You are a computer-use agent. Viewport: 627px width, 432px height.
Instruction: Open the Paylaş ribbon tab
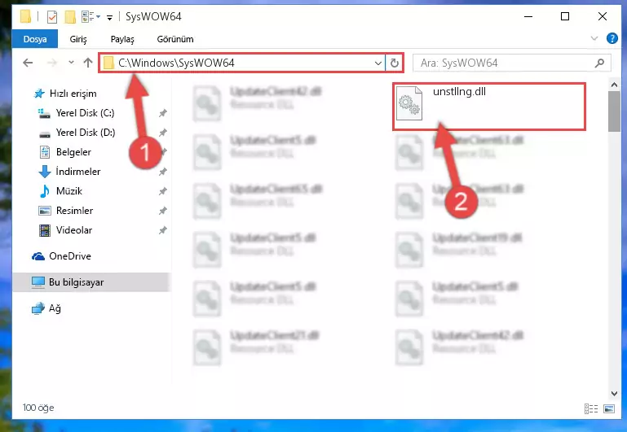click(x=122, y=39)
